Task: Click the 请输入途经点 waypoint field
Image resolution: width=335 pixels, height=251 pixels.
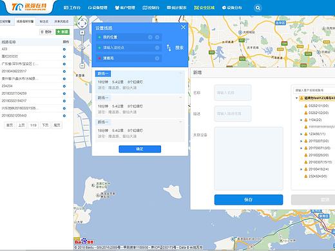Action: [x=129, y=48]
